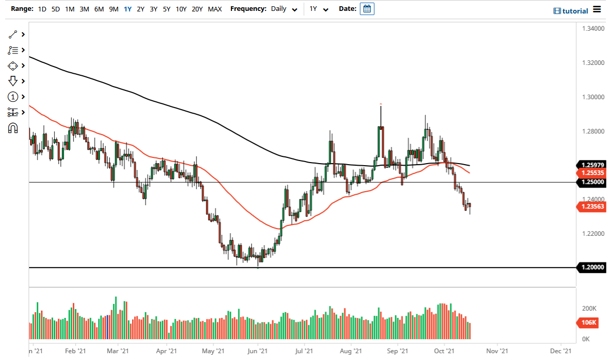The image size is (610, 361).
Task: Expand the trend line tool options chevron
Action: point(23,34)
